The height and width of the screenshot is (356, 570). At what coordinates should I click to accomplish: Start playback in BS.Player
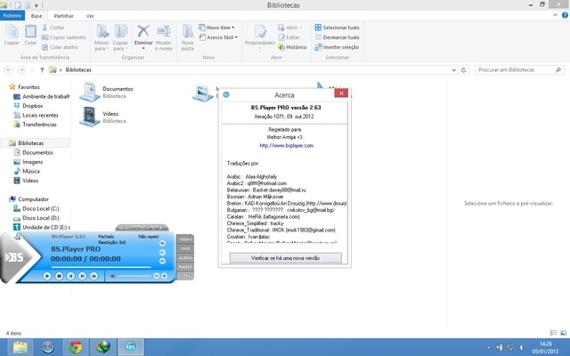coord(47,276)
